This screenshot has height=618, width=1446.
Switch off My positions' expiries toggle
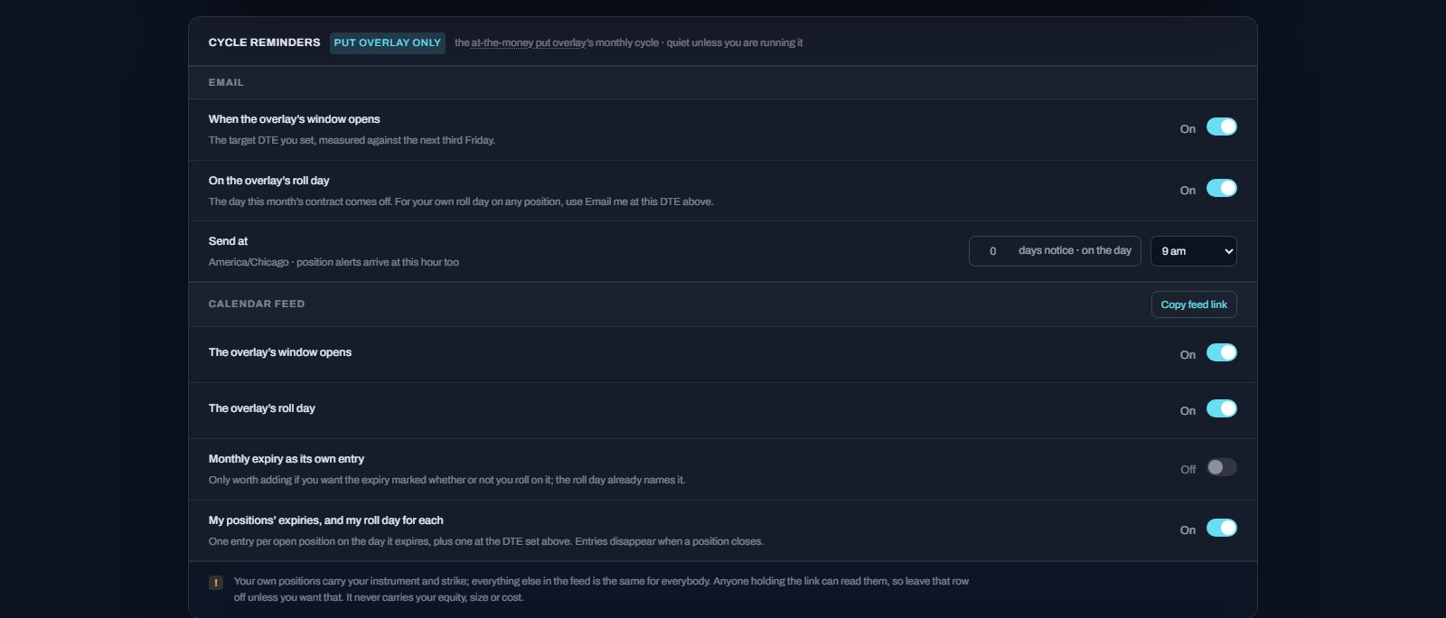click(x=1221, y=528)
